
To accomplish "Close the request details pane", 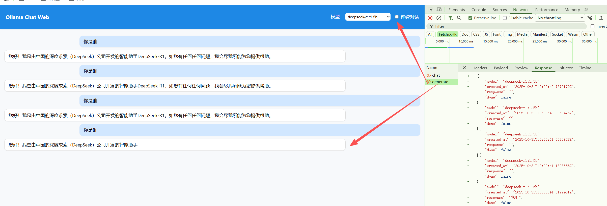I will [x=464, y=68].
